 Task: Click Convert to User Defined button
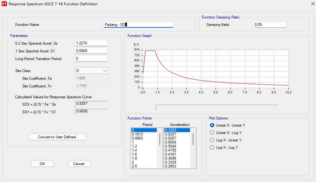(57, 137)
